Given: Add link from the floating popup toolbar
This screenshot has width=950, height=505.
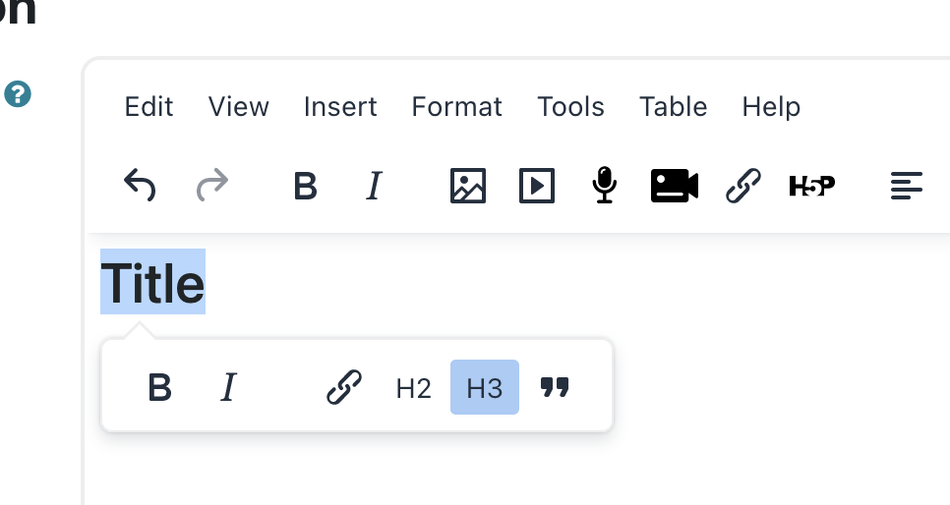Looking at the screenshot, I should (x=344, y=387).
